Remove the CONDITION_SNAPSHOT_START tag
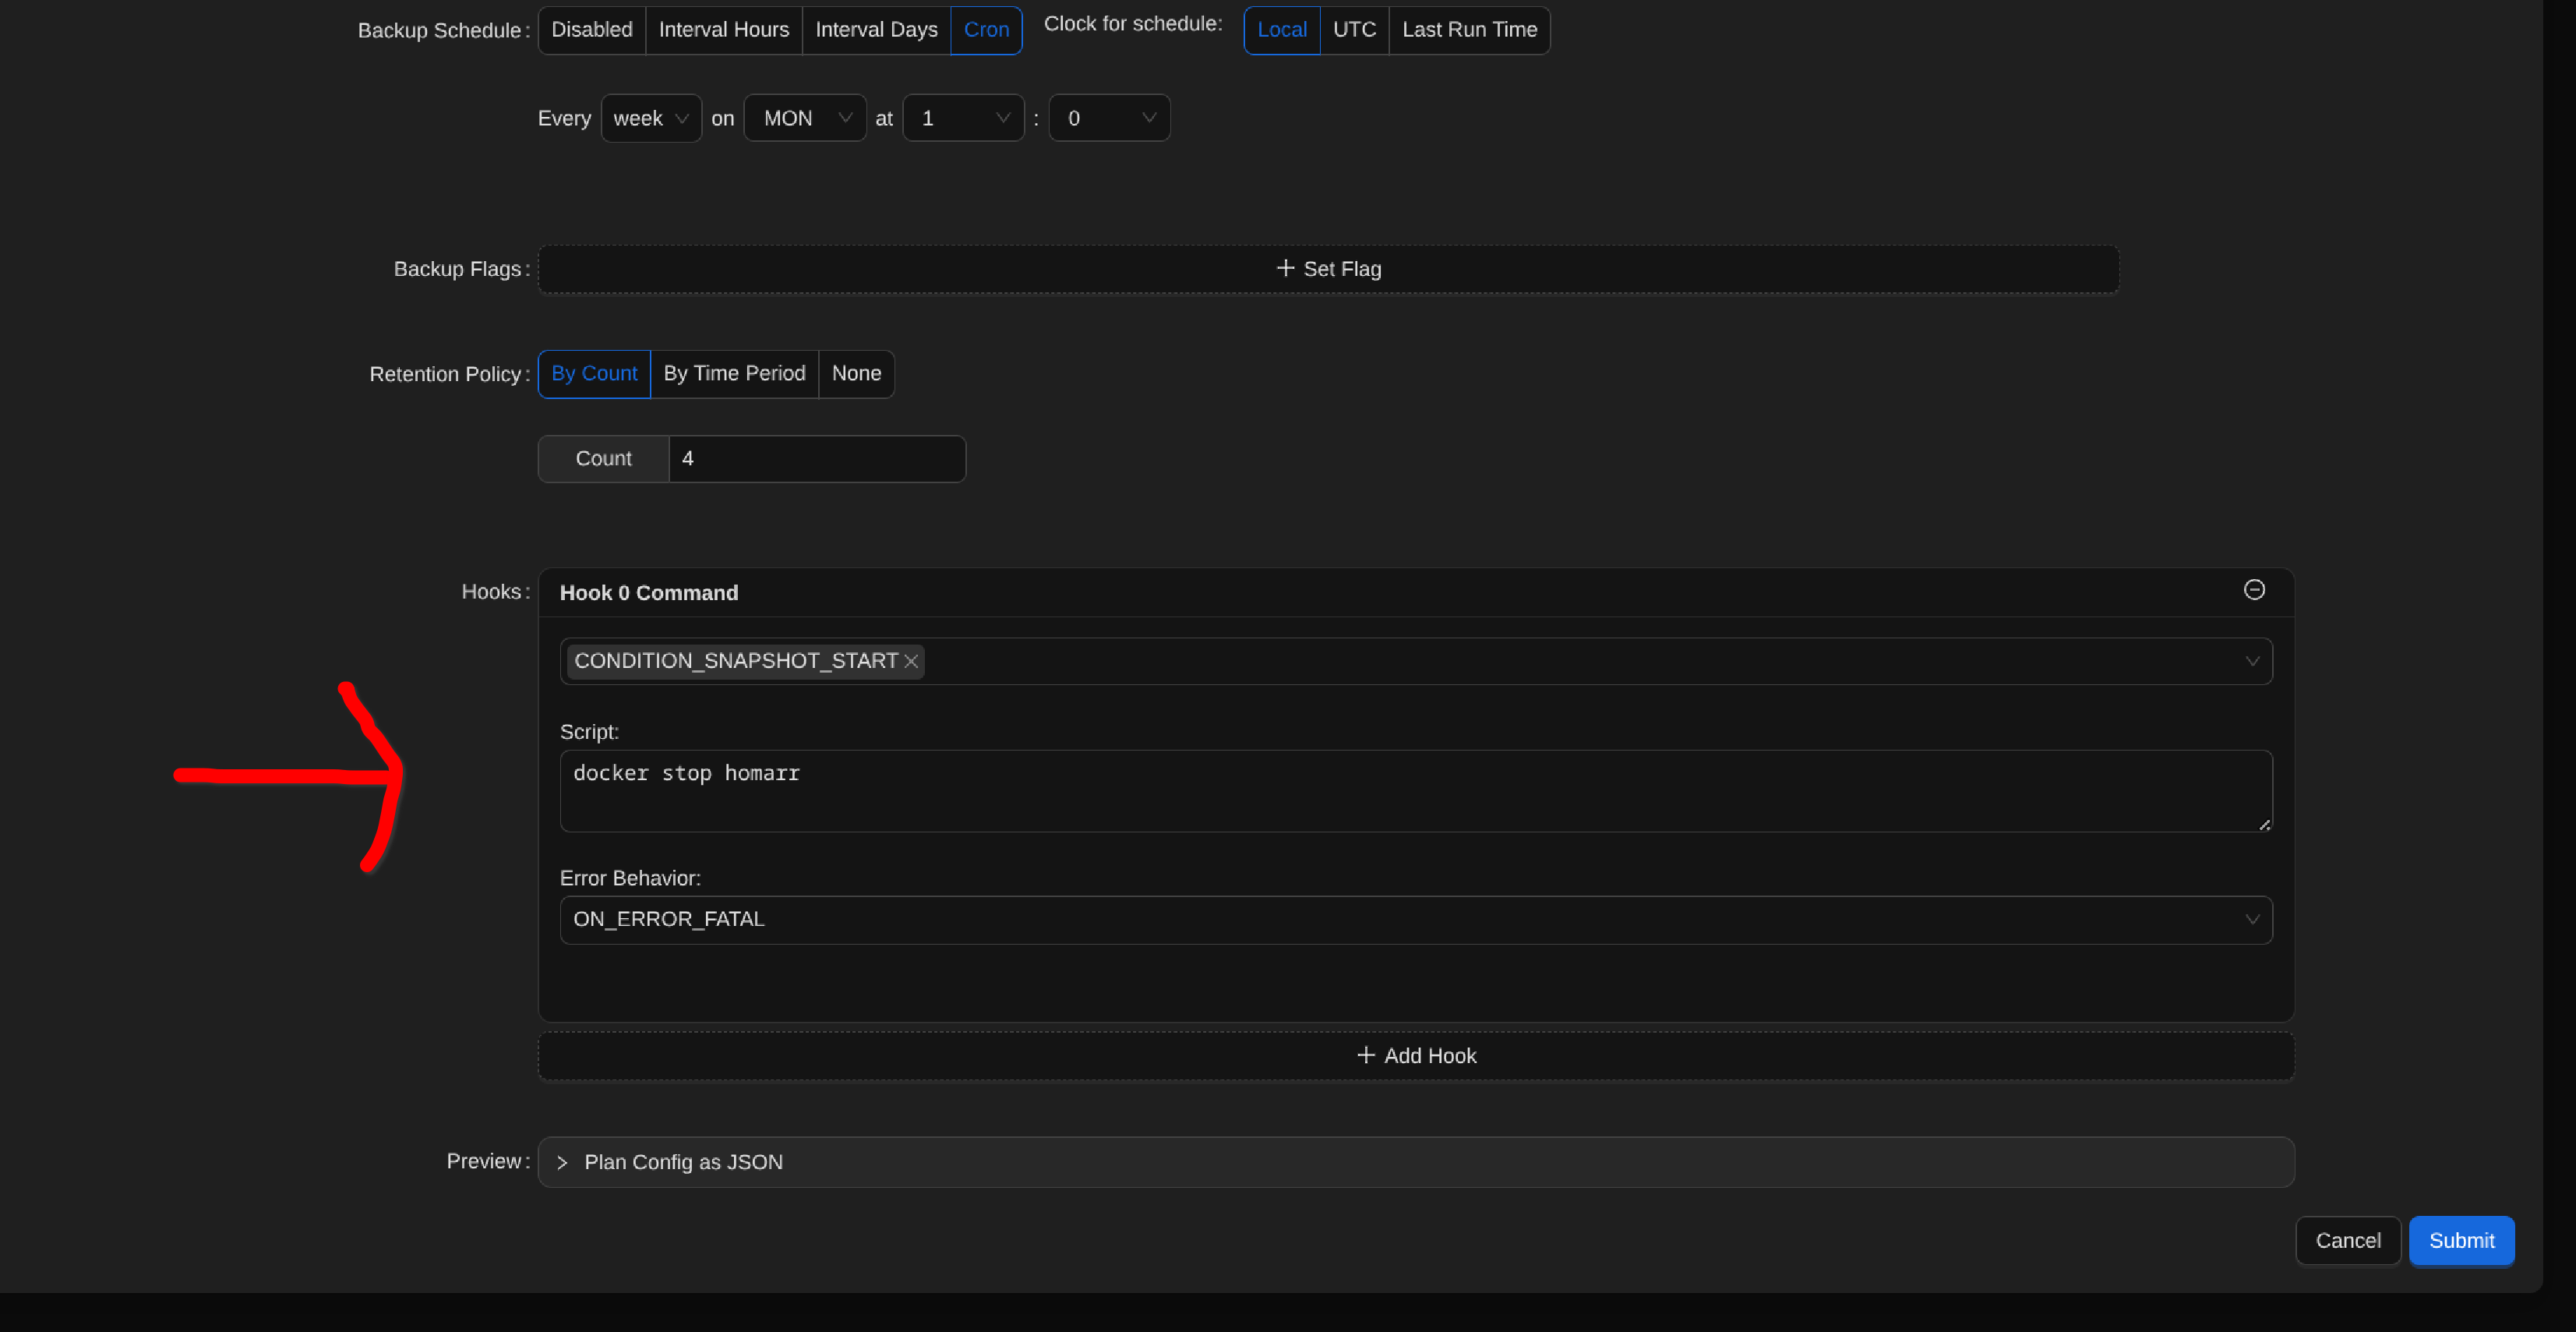 click(x=911, y=662)
